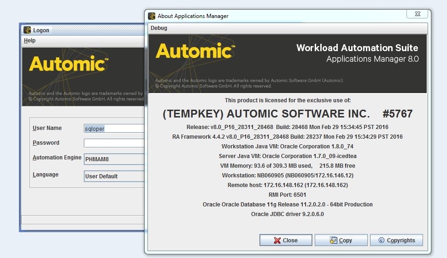The image size is (447, 258).
Task: Click the Close button in About dialog
Action: 286,240
